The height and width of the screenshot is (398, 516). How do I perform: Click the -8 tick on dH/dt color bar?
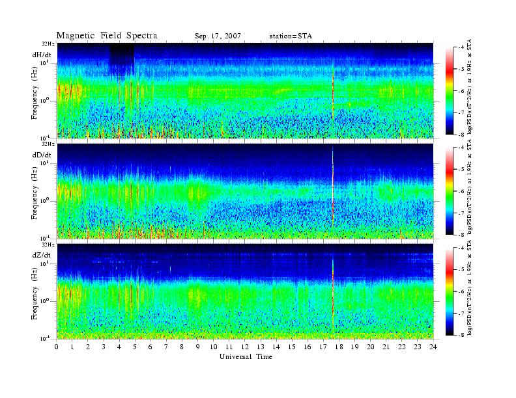pyautogui.click(x=461, y=135)
